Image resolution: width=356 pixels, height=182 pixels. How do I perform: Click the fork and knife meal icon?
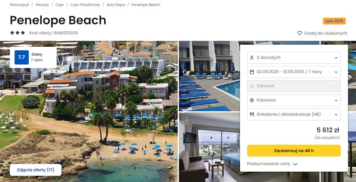coord(252,115)
